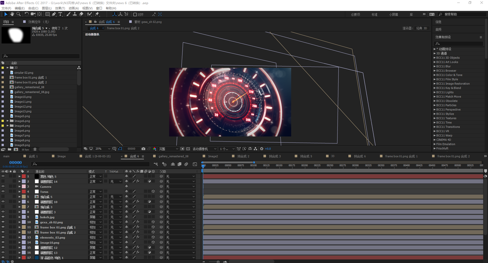Click Composition Mini-Flowchart icon in timeline
The image size is (488, 263).
(x=156, y=164)
